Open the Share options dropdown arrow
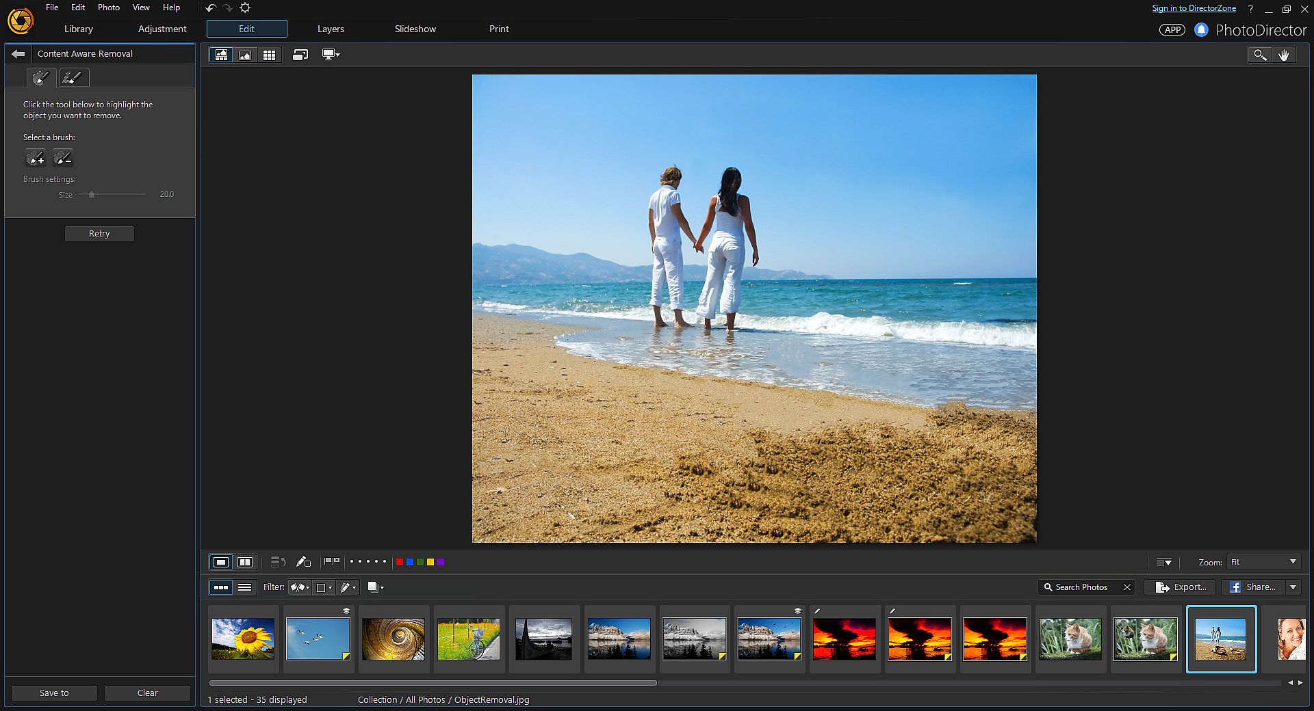The width and height of the screenshot is (1314, 711). click(x=1293, y=587)
